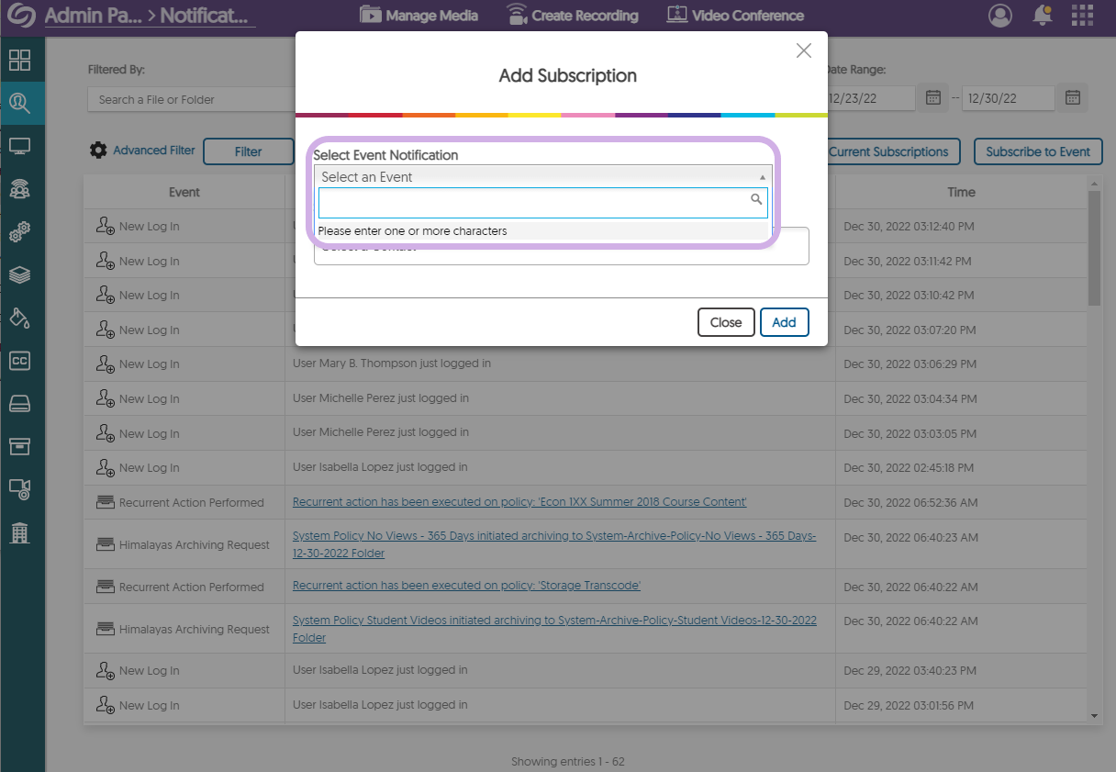Click the archive box sidebar icon
The width and height of the screenshot is (1116, 772).
pyautogui.click(x=19, y=446)
